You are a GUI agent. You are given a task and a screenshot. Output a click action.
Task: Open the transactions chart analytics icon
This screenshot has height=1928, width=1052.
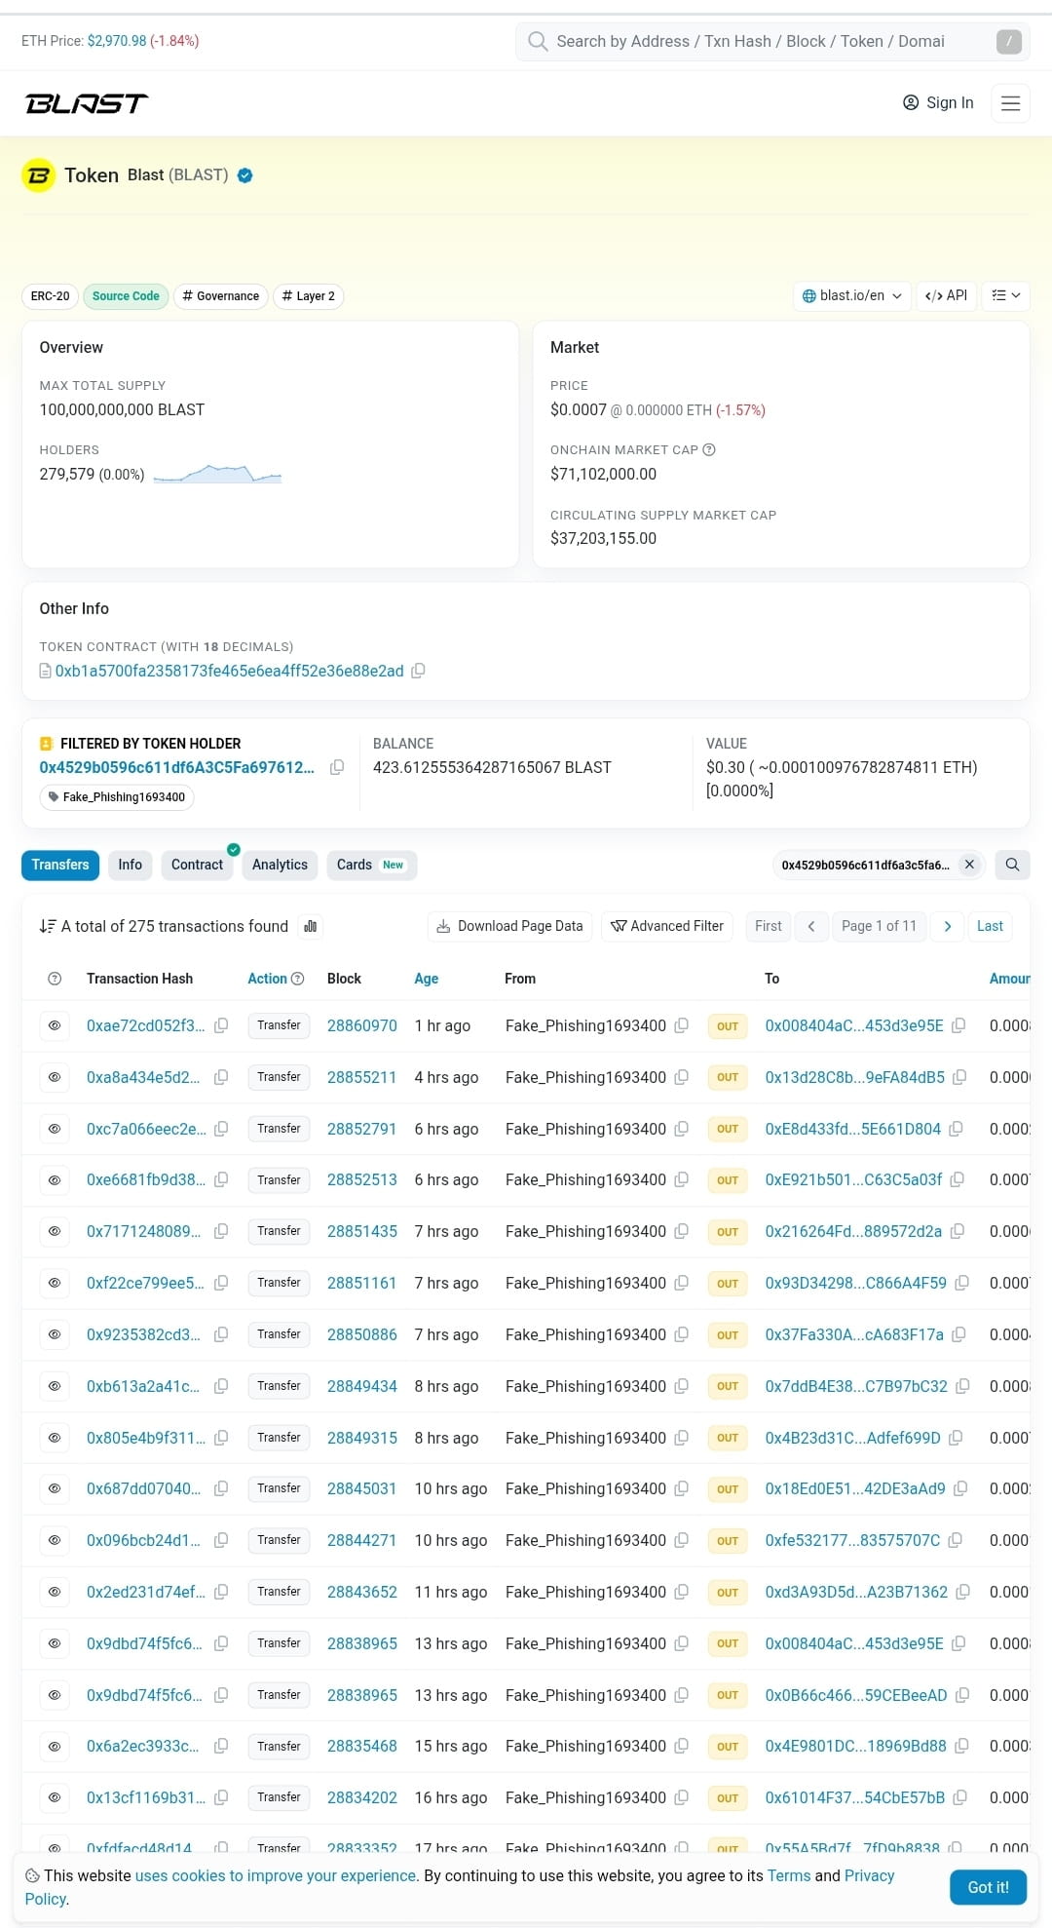click(x=311, y=926)
